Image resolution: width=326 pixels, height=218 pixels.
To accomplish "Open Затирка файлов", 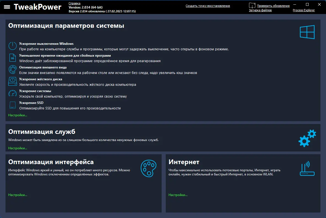I will [260, 10].
